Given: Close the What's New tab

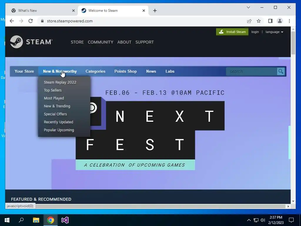Looking at the screenshot, I should pos(73,11).
